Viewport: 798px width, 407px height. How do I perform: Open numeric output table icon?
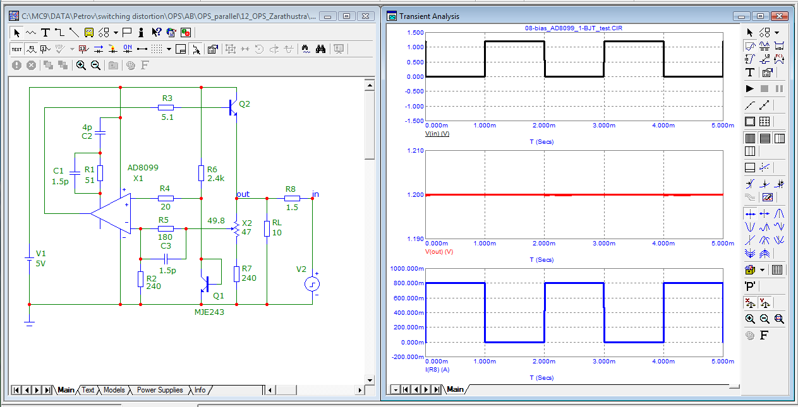777,270
